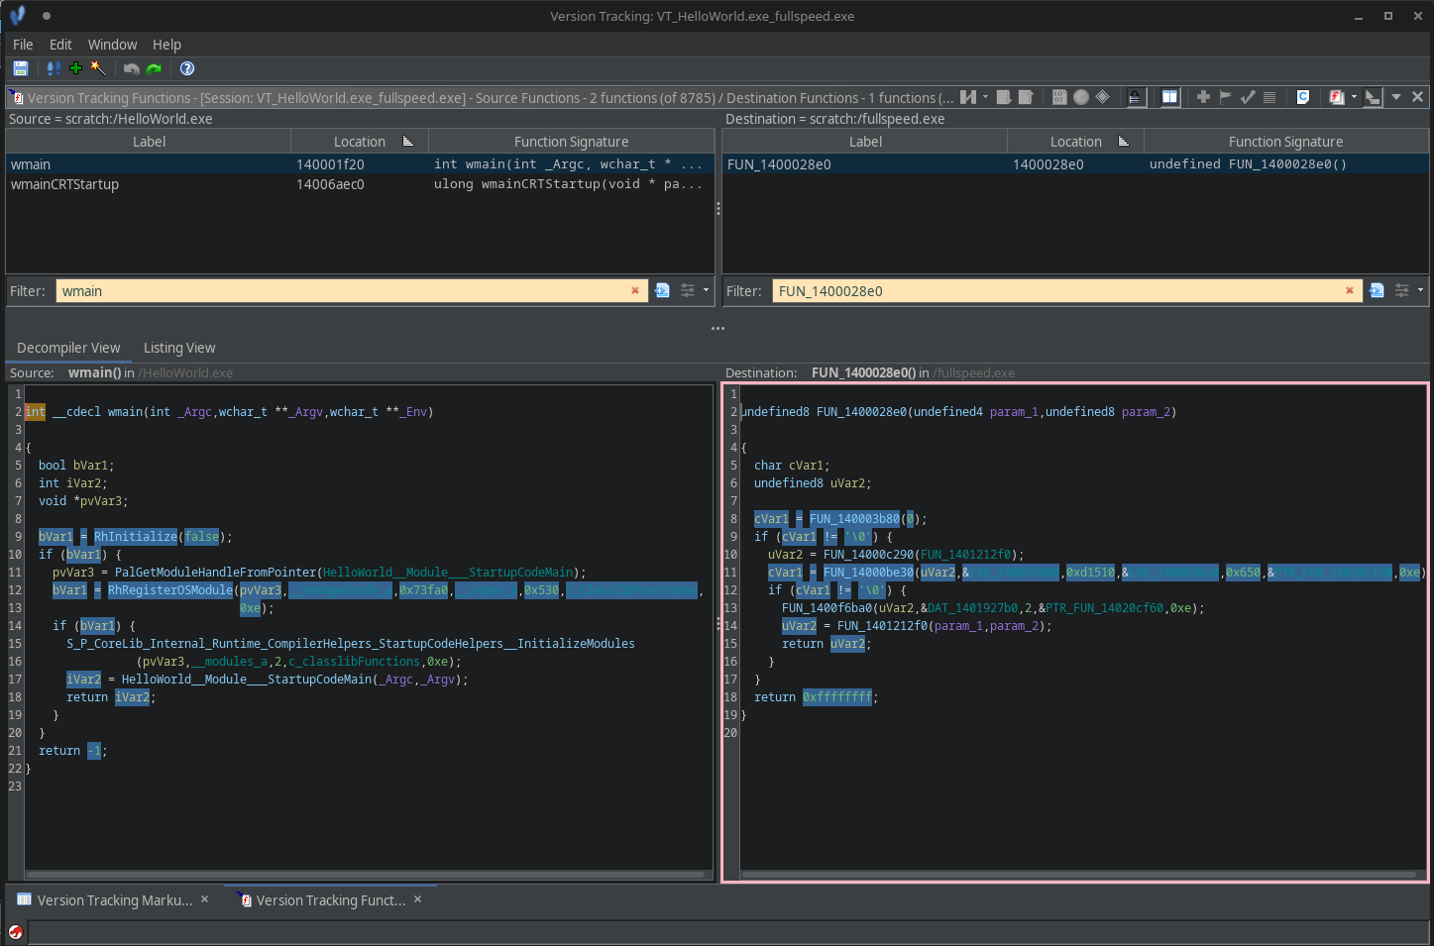The image size is (1434, 946).
Task: Close the Version Tracking Markup tab
Action: (205, 899)
